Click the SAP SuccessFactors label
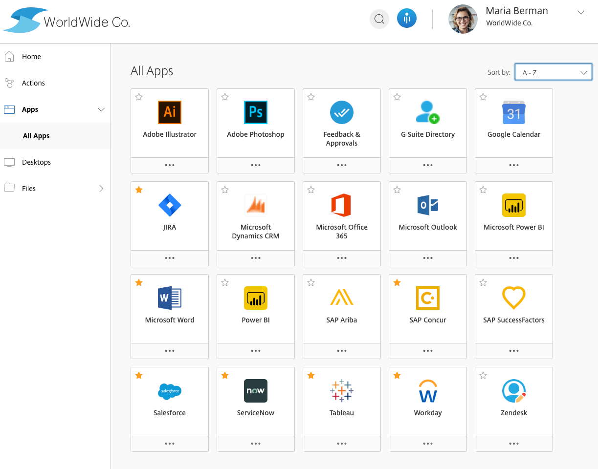 [514, 320]
